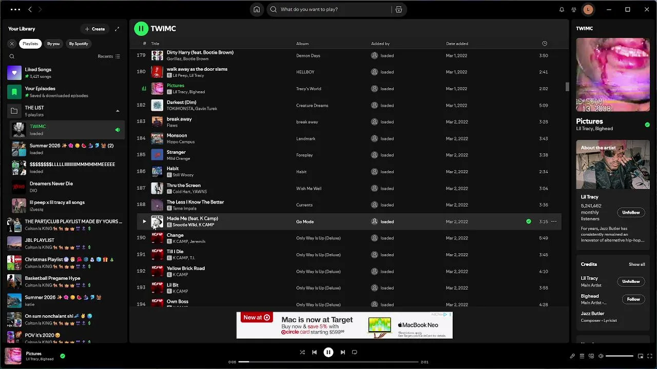Select the Darkest (Dim) track row
The width and height of the screenshot is (657, 369).
349,105
